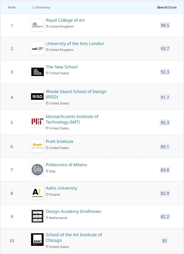Click the RISD logo
Viewport: 184px width, 254px height.
pos(37,97)
